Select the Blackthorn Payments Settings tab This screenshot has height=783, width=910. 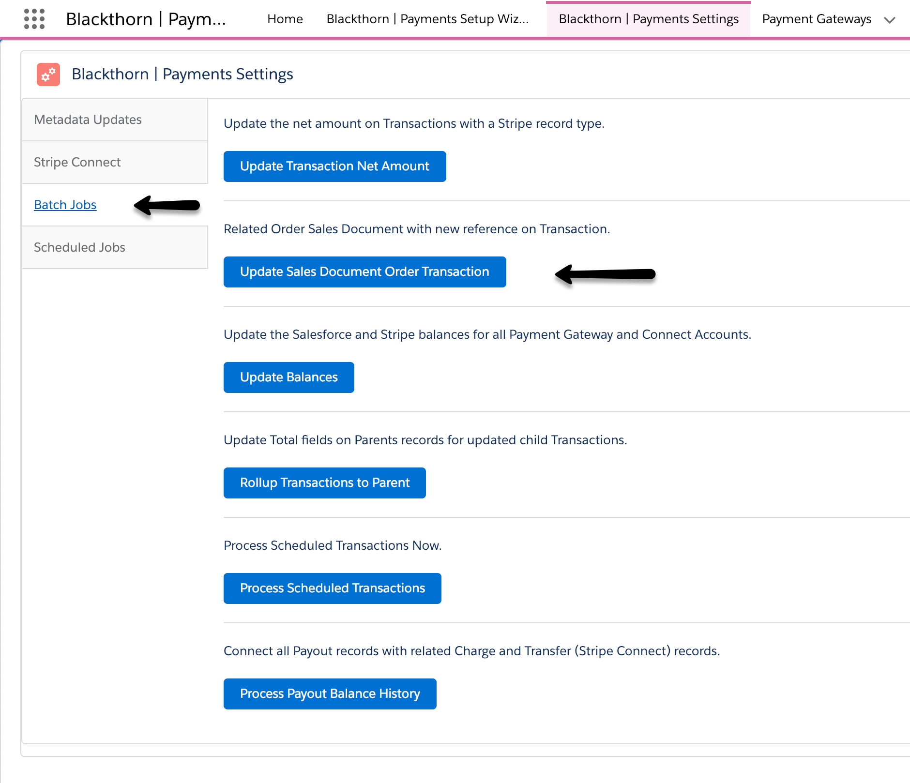649,19
